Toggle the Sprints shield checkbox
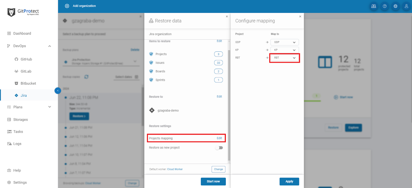This screenshot has width=412, height=188. pos(151,80)
